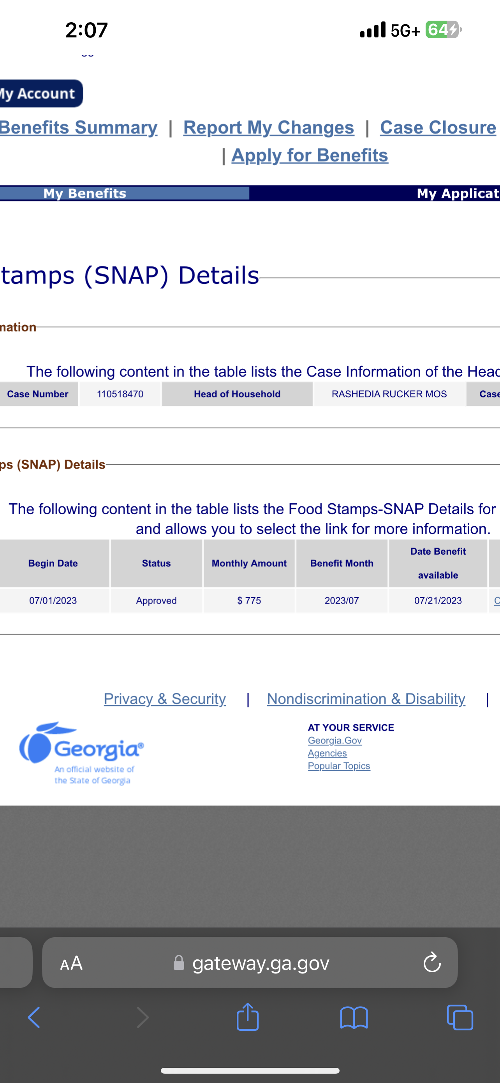The image size is (500, 1083).
Task: Open the Safari share sheet icon
Action: click(x=248, y=1016)
